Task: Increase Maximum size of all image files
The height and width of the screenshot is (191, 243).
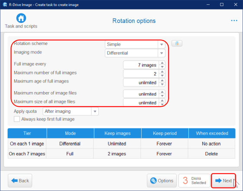Action: pos(162,101)
